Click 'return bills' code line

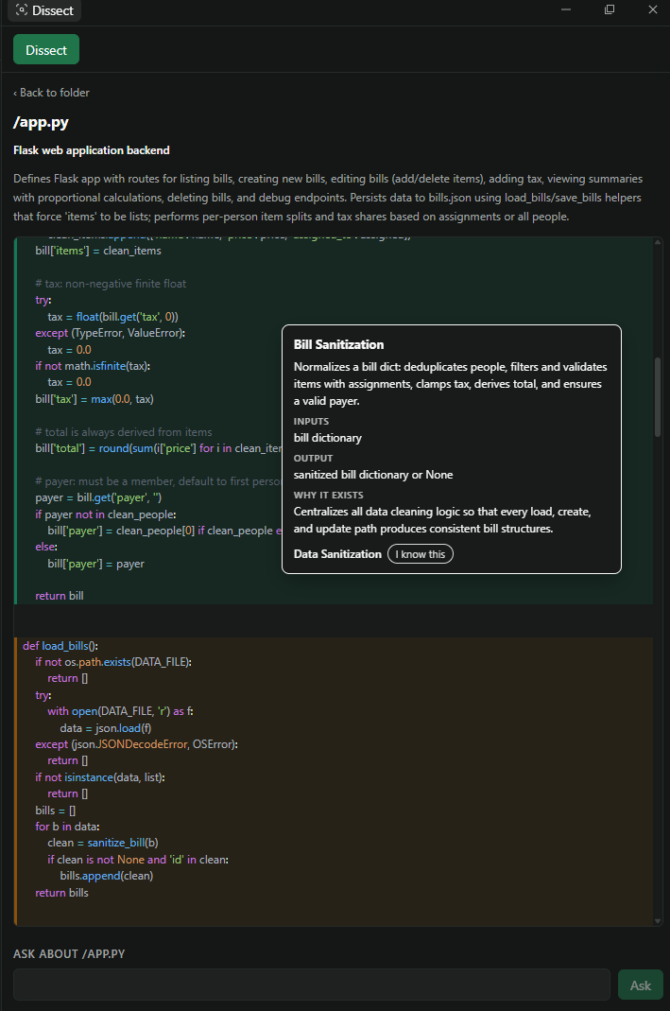coord(61,893)
